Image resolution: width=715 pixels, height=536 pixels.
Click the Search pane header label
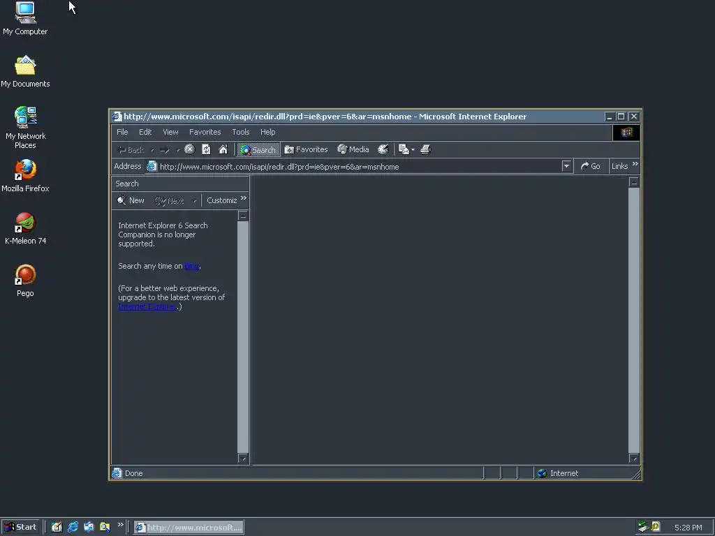tap(127, 184)
